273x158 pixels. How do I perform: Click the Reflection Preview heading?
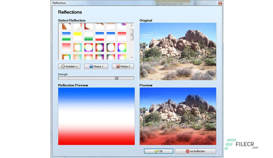coord(73,85)
